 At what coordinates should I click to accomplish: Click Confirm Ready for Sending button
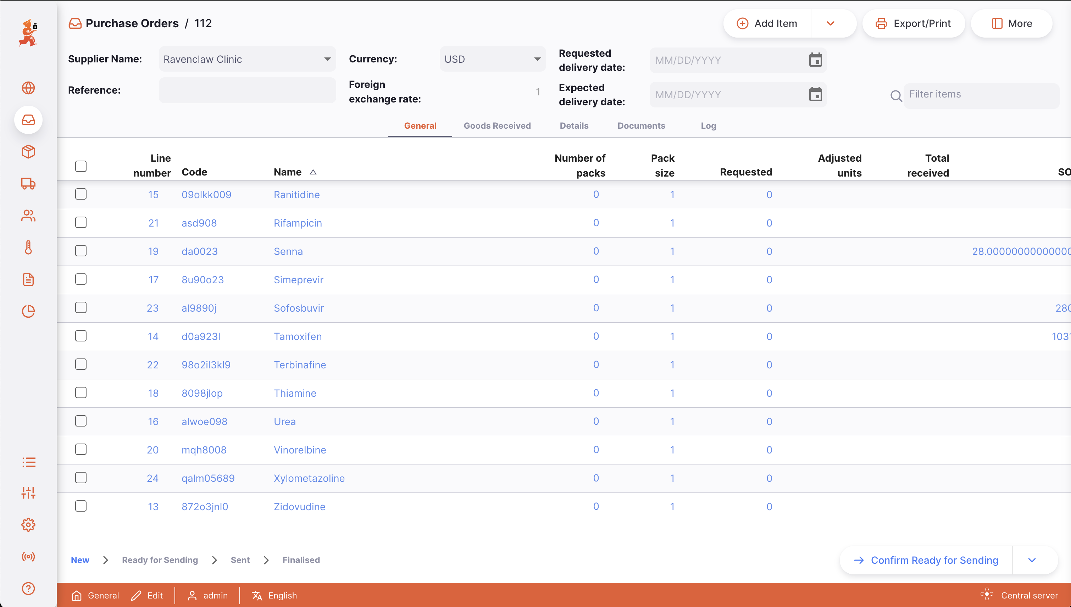pos(926,560)
